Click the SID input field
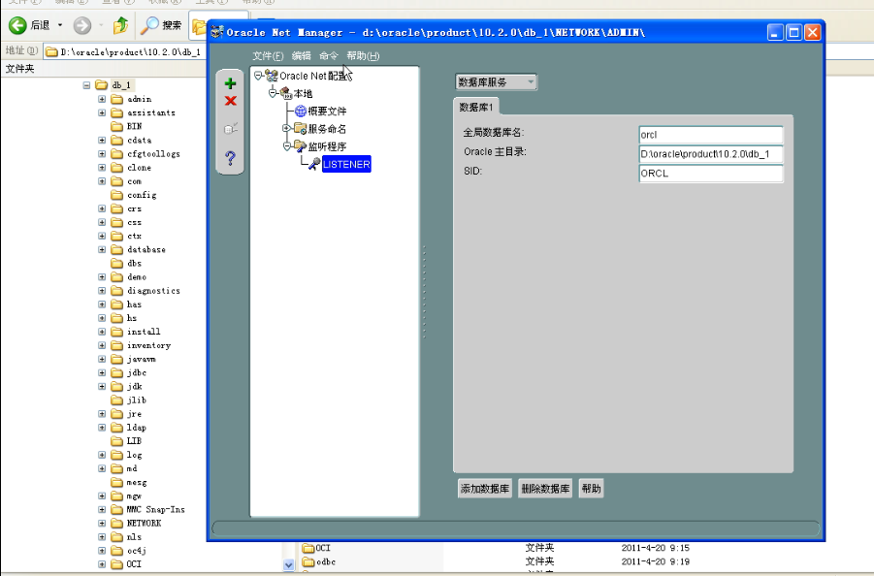Viewport: 874px width, 576px height. (711, 174)
